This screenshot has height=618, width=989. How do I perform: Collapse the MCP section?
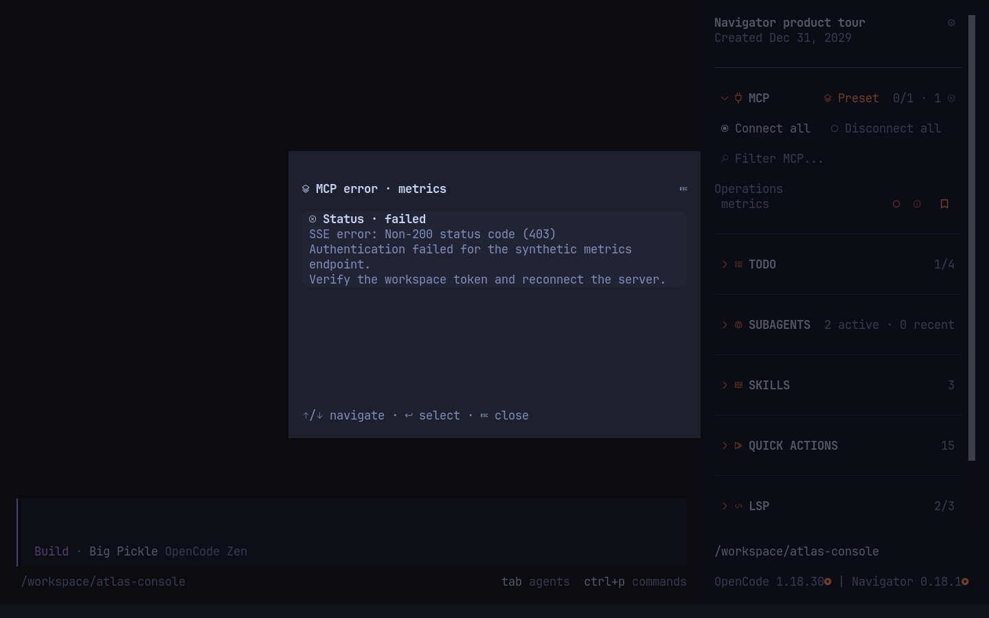click(725, 98)
